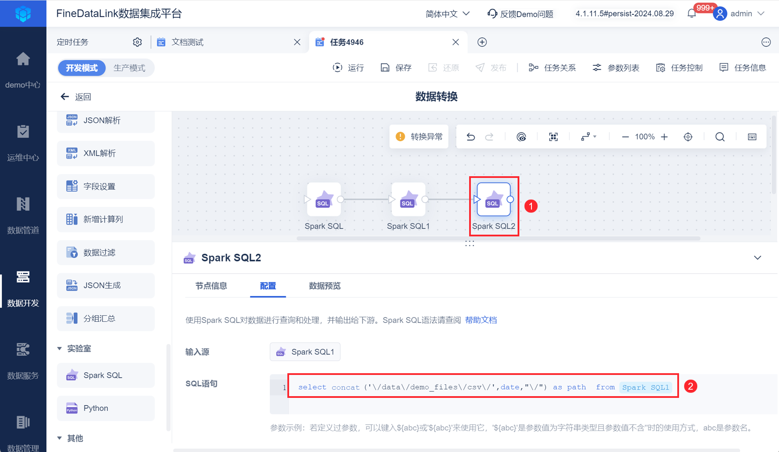Click 反馈Demo问题 link

click(x=521, y=14)
